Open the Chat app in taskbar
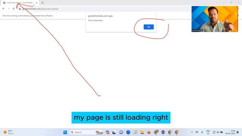 click(x=121, y=132)
